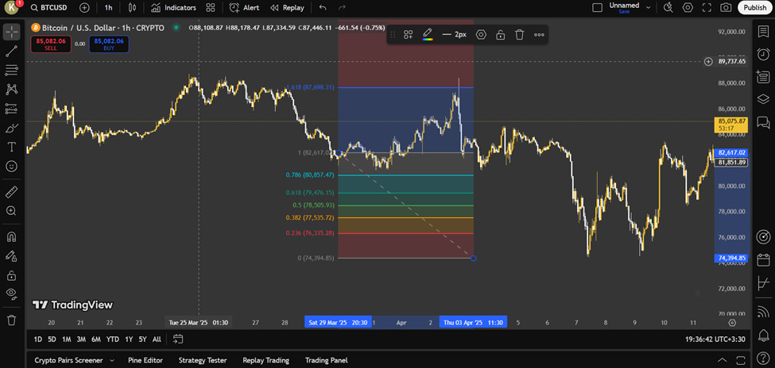Open the emoji icons tool
Viewport: 775px width, 368px height.
pyautogui.click(x=11, y=167)
